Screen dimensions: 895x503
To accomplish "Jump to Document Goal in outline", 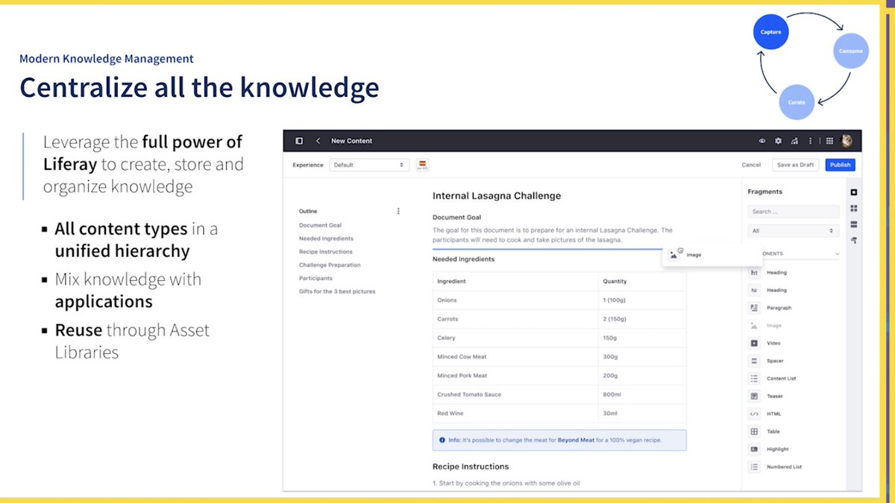I will pyautogui.click(x=320, y=225).
